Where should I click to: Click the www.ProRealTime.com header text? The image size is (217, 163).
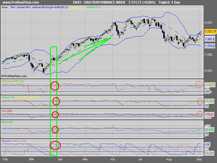coord(21,2)
